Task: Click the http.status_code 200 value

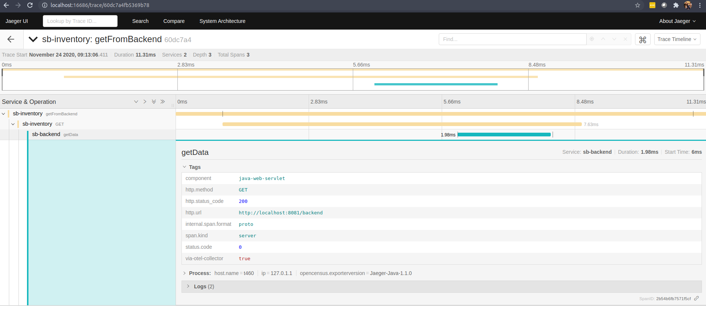Action: [243, 201]
